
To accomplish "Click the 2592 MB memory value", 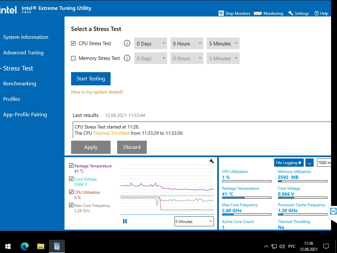I will (288, 177).
